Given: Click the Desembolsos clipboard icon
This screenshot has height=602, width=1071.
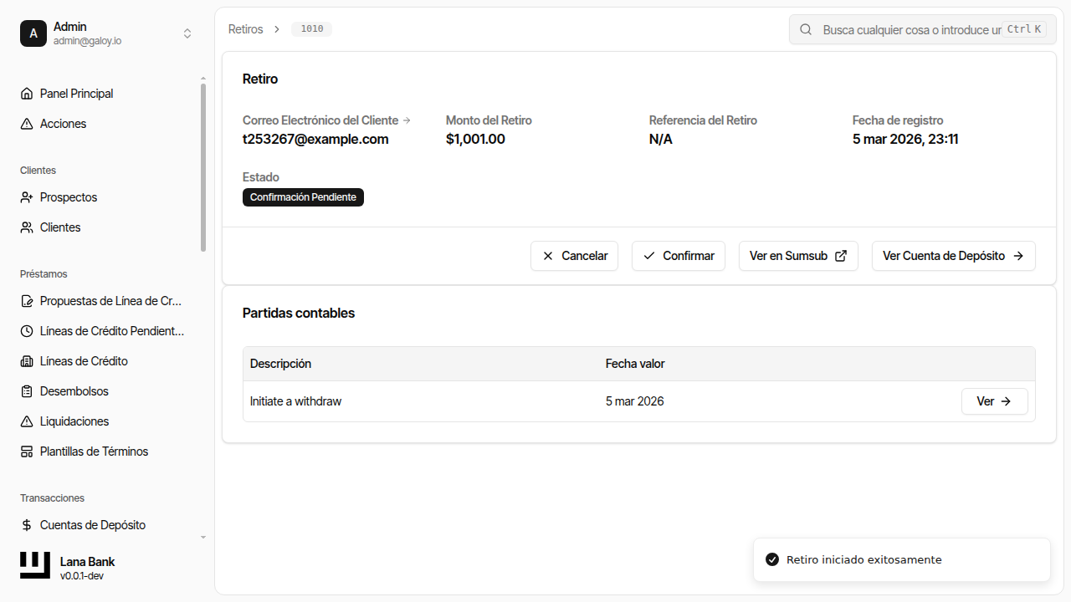Looking at the screenshot, I should tap(27, 391).
